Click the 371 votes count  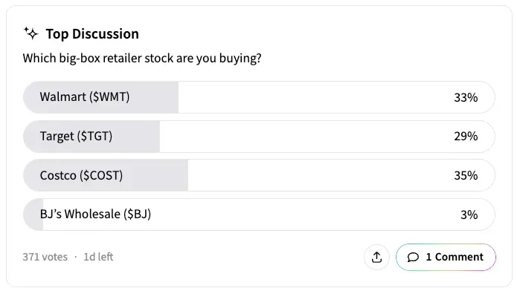tap(45, 257)
